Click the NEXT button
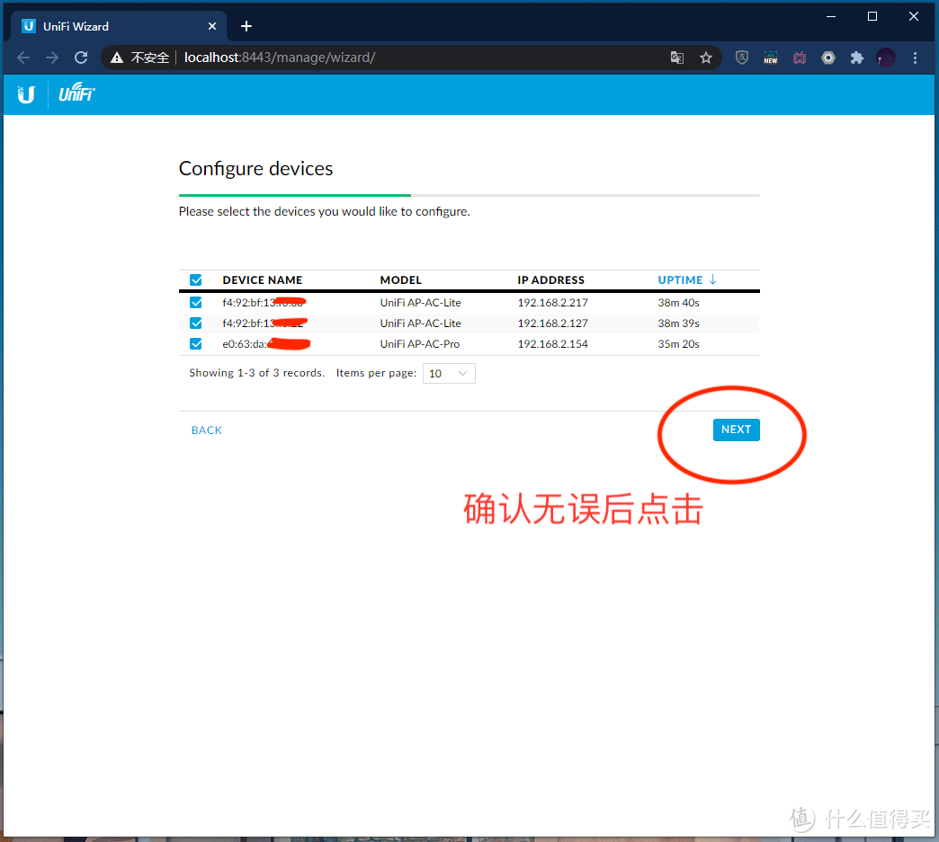The width and height of the screenshot is (939, 842). click(x=736, y=430)
